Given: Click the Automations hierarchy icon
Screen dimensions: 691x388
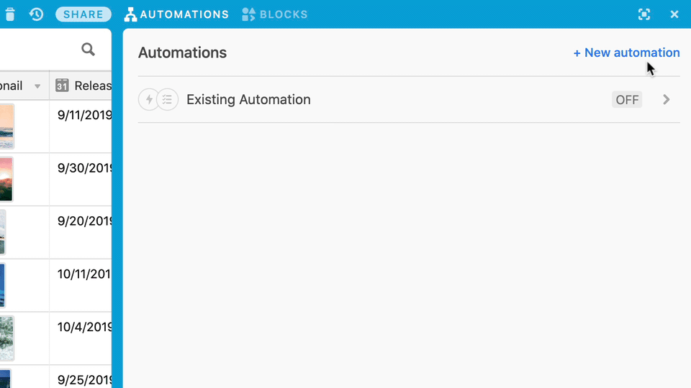Looking at the screenshot, I should click(130, 14).
